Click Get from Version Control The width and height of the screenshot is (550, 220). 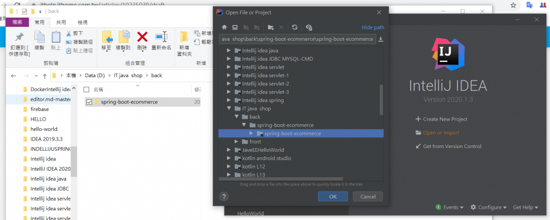[448, 146]
